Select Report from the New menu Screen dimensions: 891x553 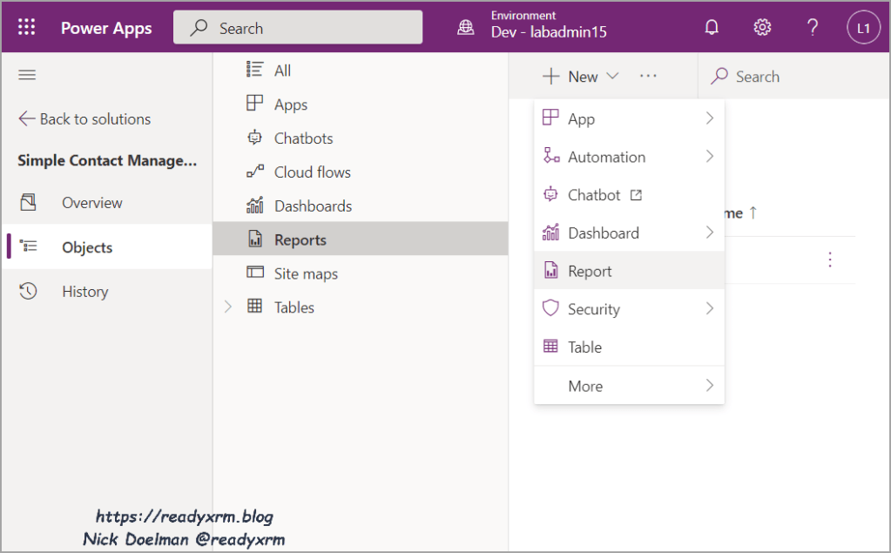[x=590, y=271]
